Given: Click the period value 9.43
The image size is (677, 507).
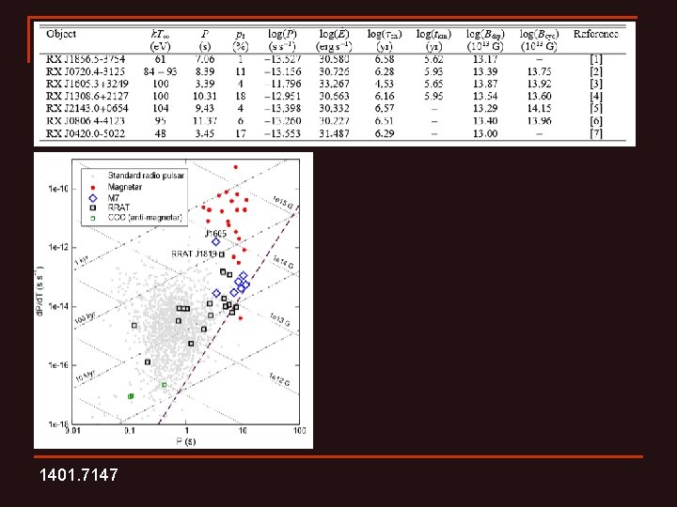Looking at the screenshot, I should click(205, 108).
